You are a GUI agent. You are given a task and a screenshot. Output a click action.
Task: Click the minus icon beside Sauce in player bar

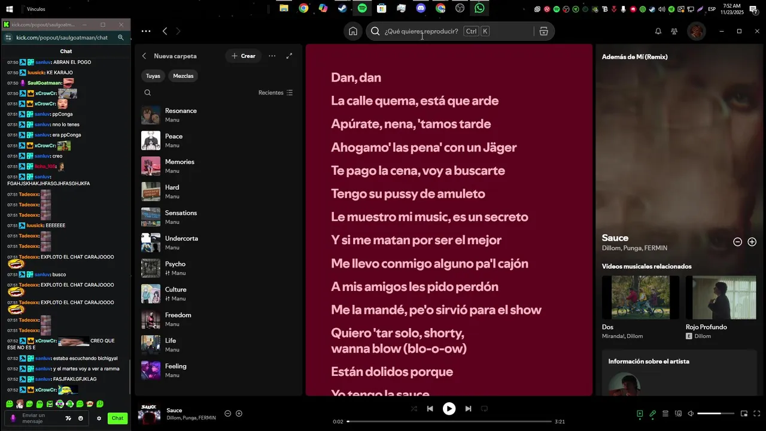[227, 414]
